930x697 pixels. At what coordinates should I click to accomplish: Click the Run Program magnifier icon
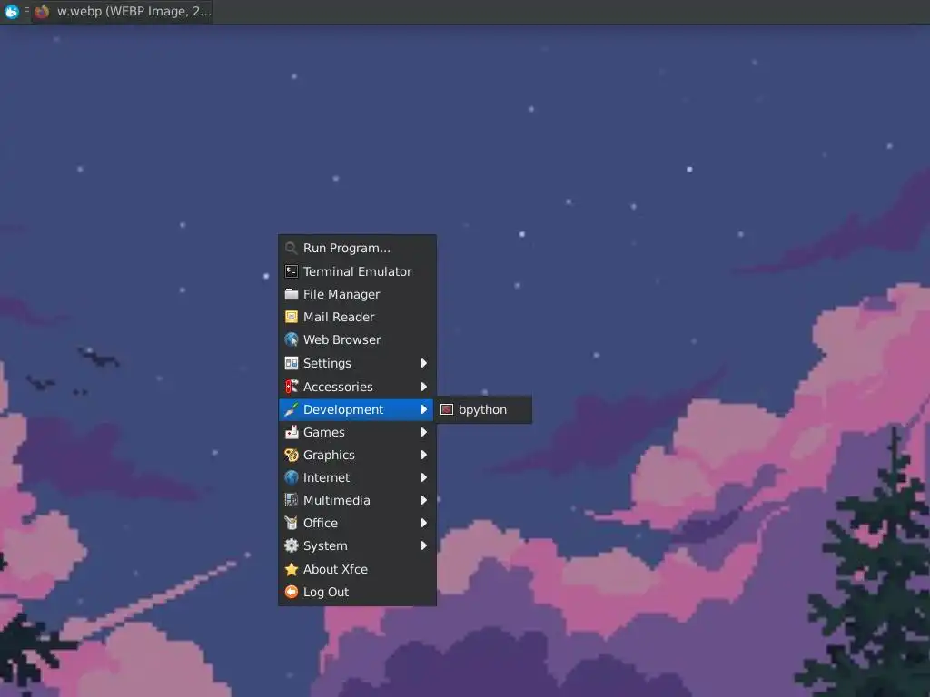point(292,248)
